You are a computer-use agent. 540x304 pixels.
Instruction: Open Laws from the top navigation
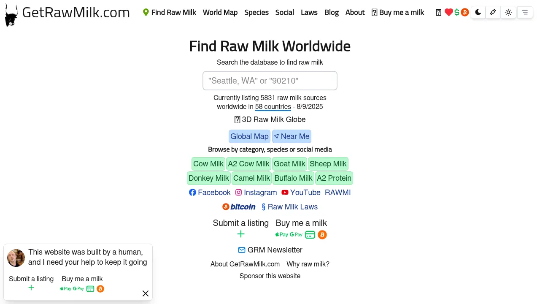(x=309, y=12)
